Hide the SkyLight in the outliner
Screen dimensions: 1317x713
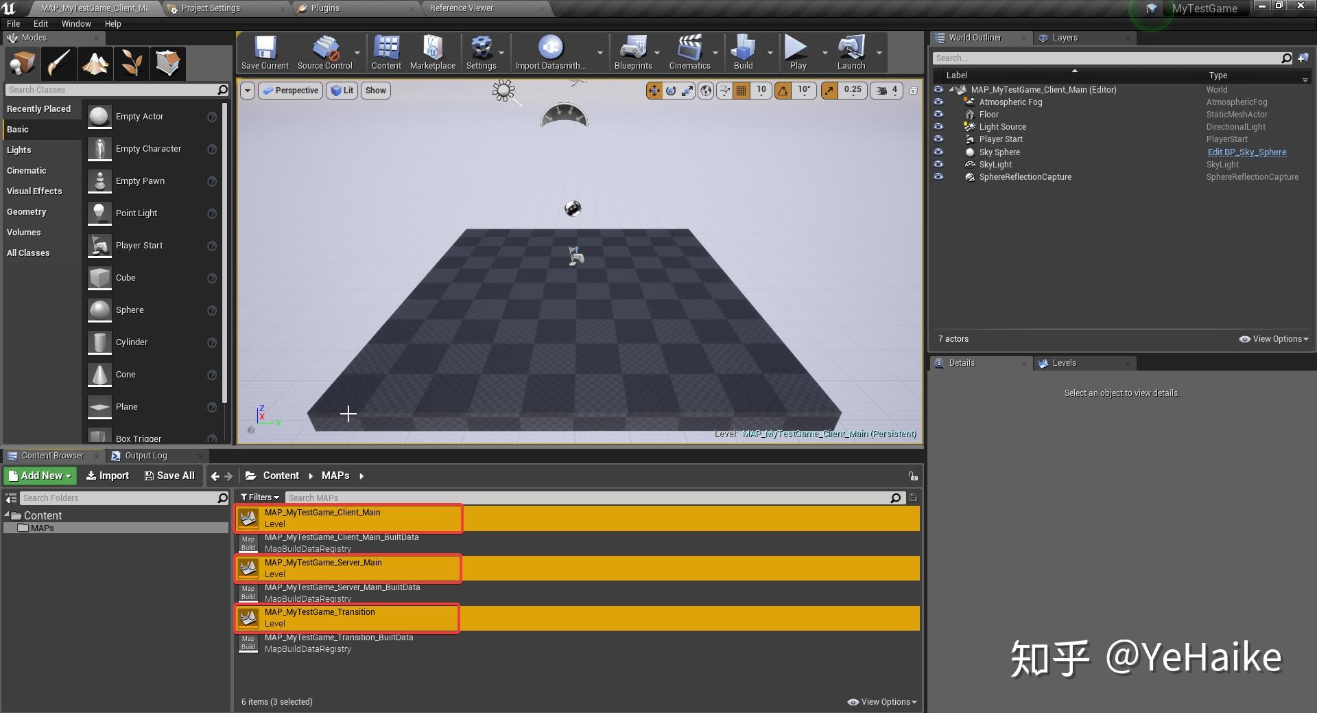click(x=938, y=164)
